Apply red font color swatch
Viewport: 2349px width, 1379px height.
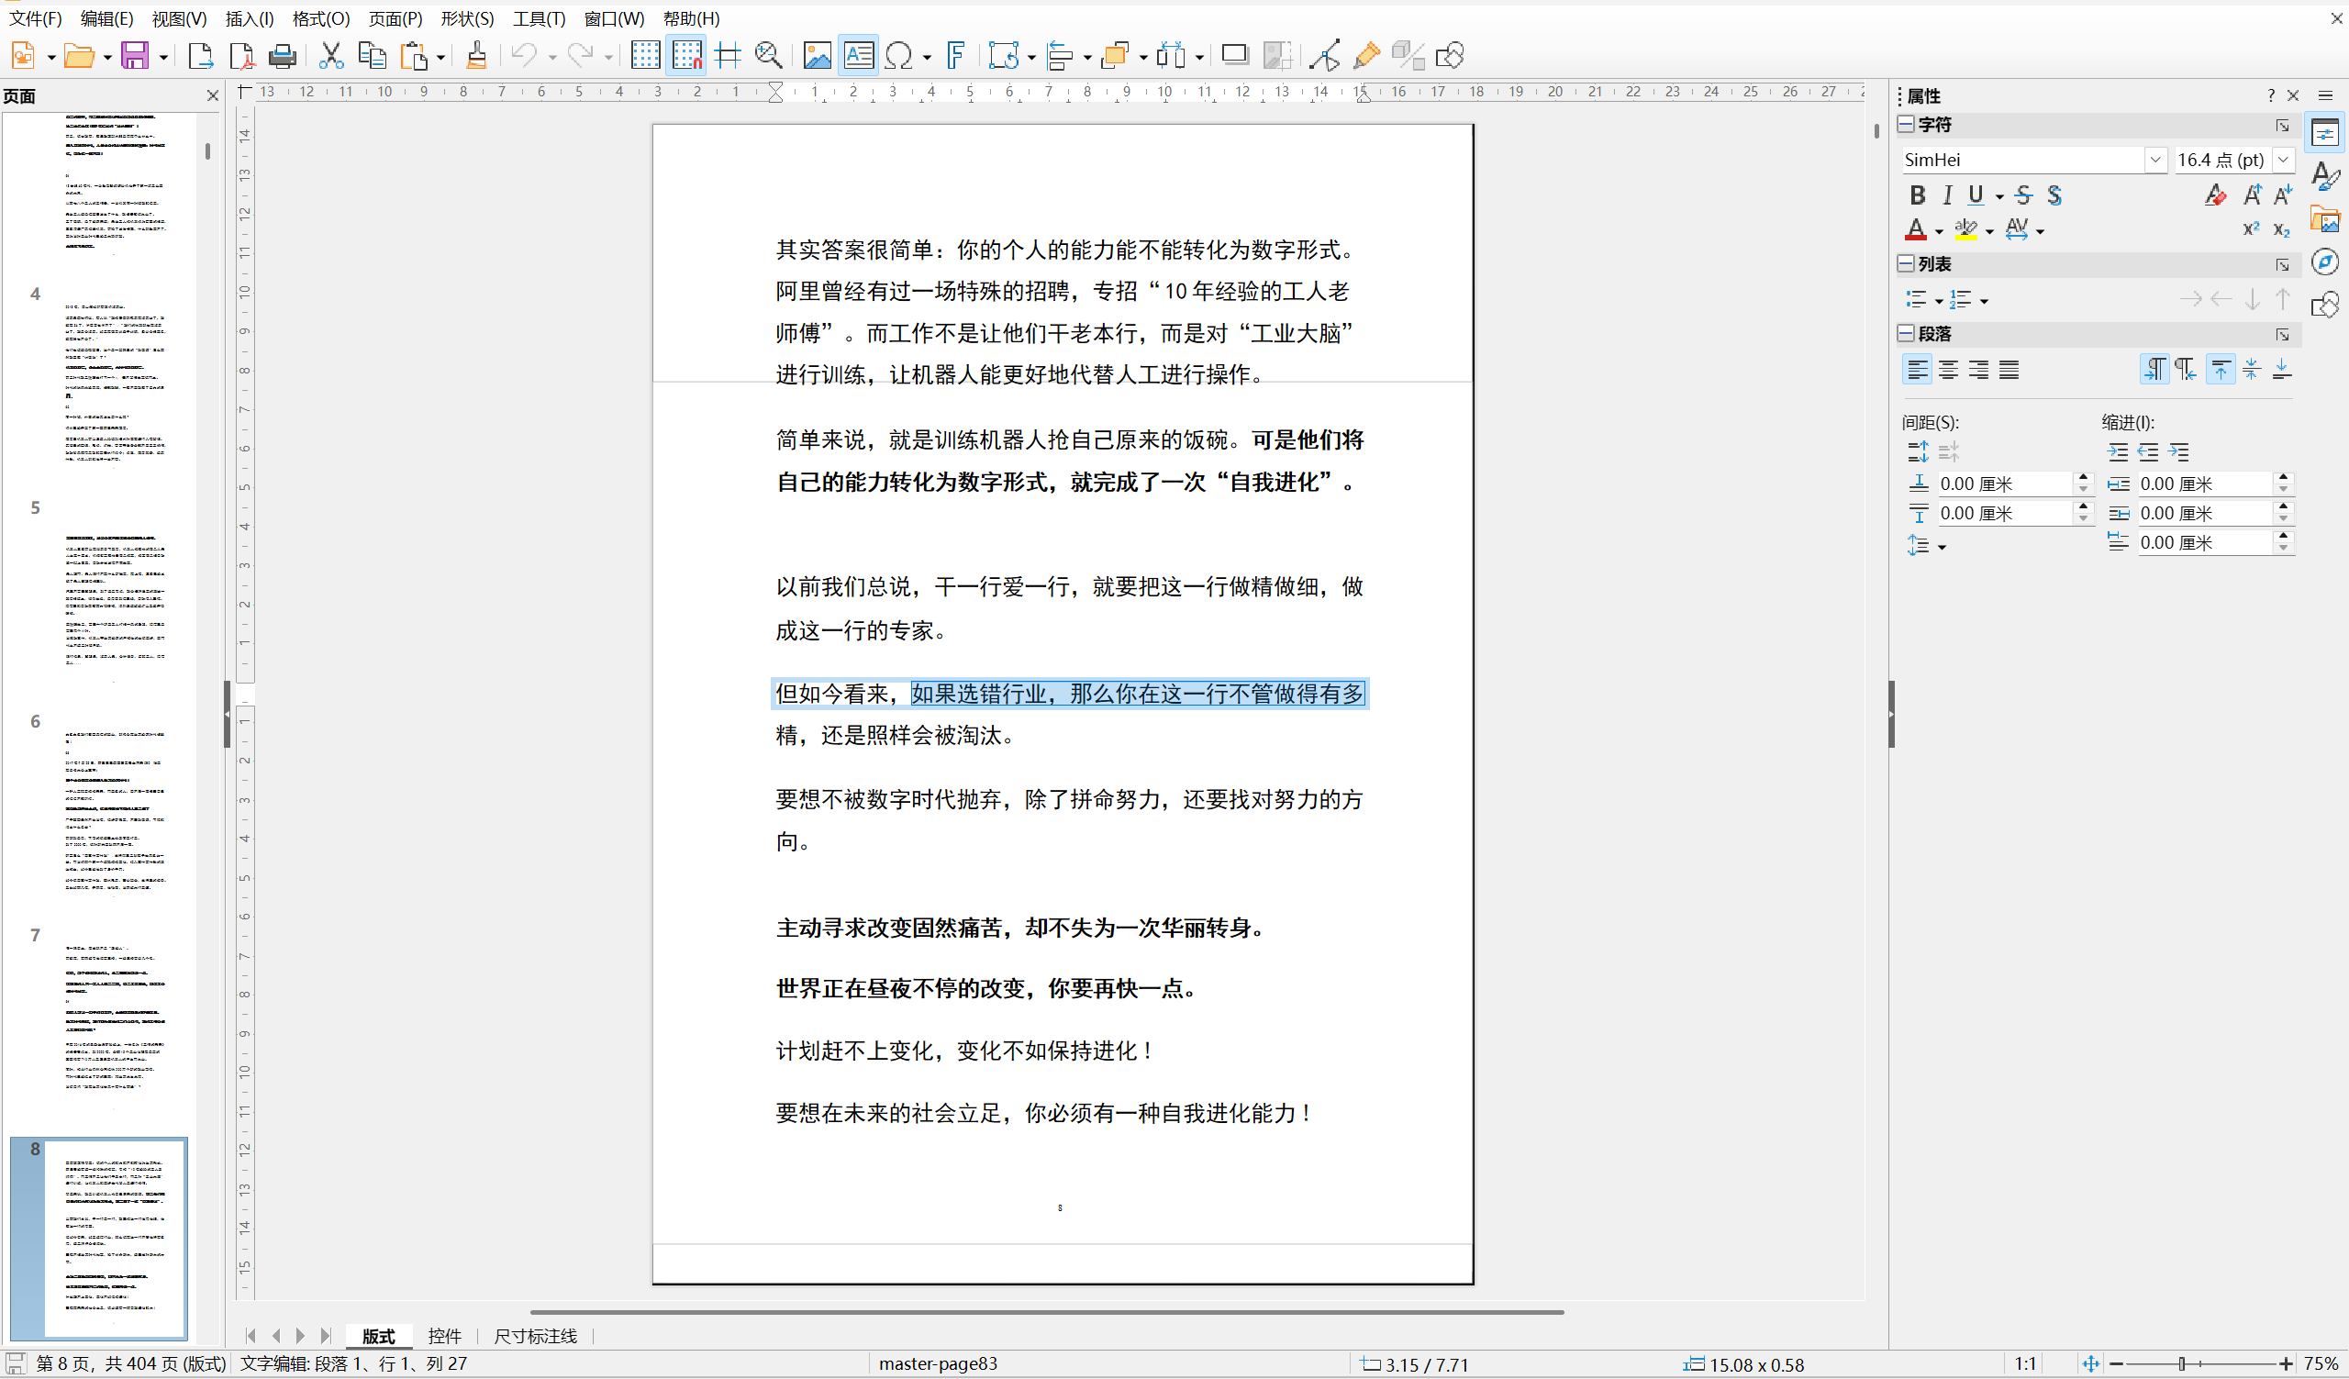(x=1916, y=229)
